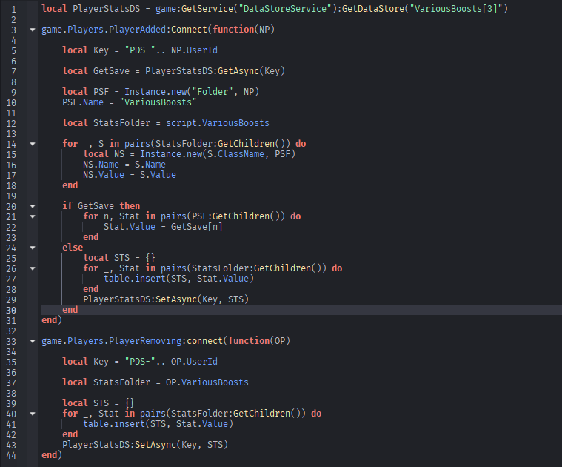
Task: Place cursor on PlayerAdded on line 3
Action: (137, 30)
